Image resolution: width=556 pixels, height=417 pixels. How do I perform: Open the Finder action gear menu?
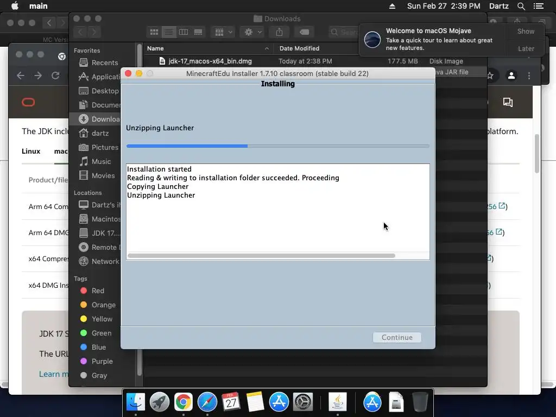(x=252, y=32)
